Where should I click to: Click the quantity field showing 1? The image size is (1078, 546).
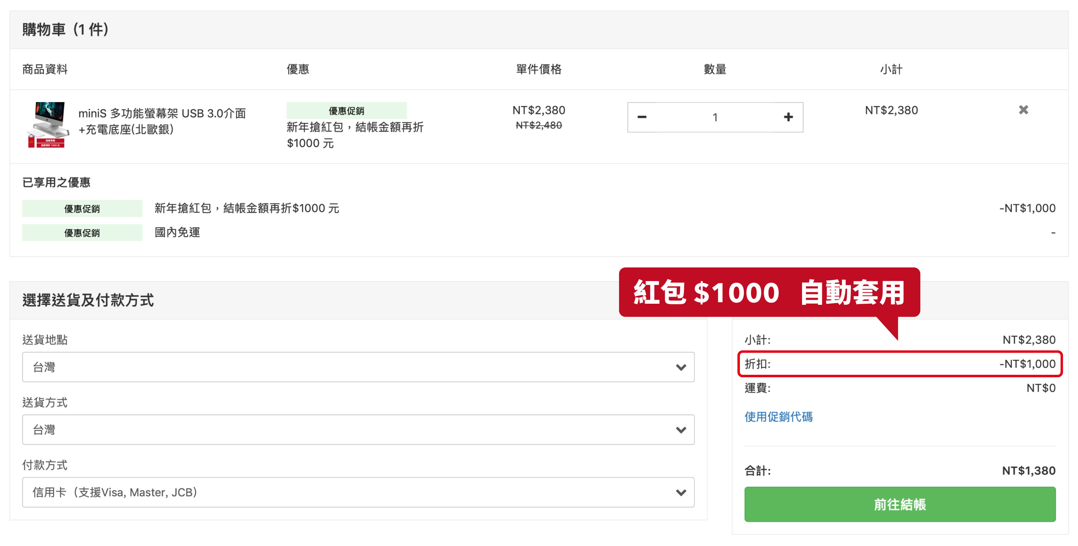[x=715, y=117]
